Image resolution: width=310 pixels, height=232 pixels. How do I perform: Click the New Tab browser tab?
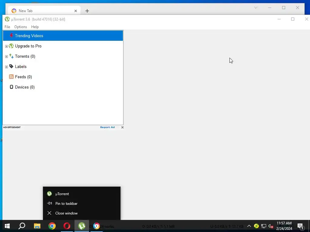point(44,11)
